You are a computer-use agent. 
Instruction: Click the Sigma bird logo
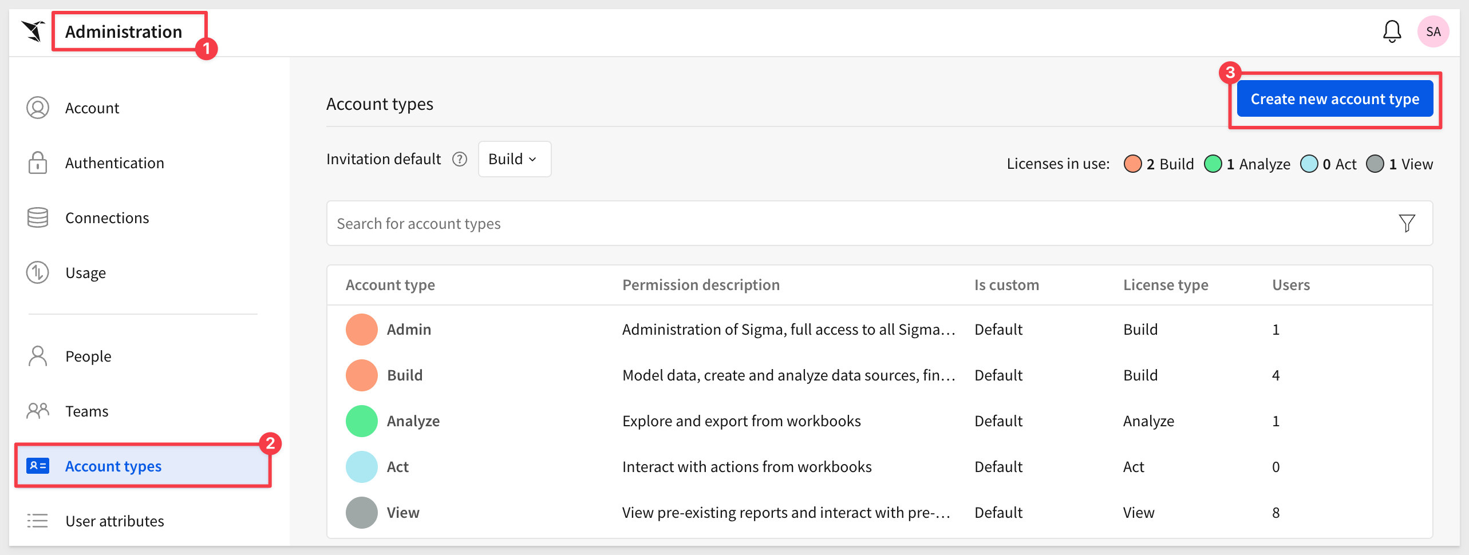tap(33, 31)
